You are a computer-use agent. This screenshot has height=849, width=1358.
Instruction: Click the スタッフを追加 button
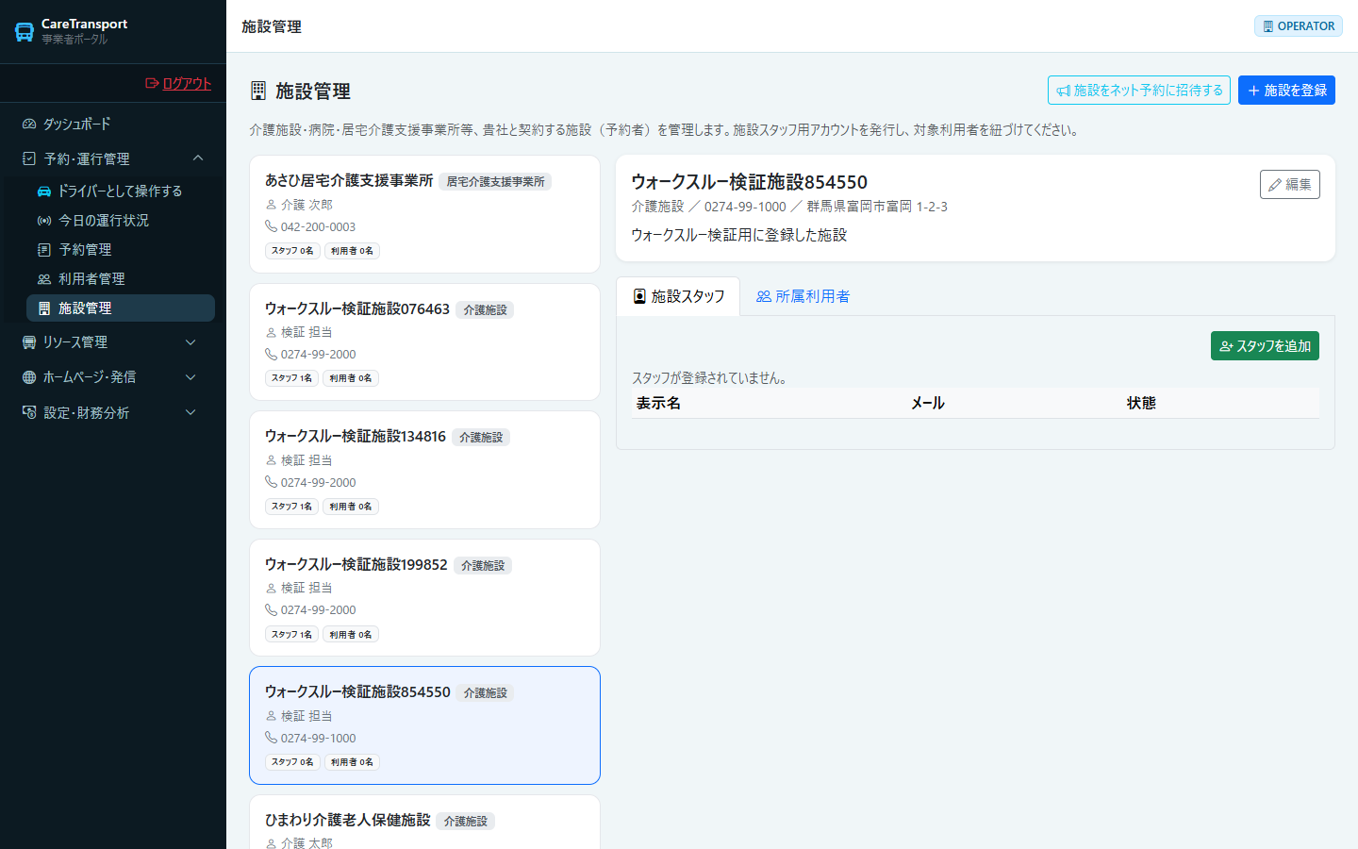click(x=1265, y=346)
